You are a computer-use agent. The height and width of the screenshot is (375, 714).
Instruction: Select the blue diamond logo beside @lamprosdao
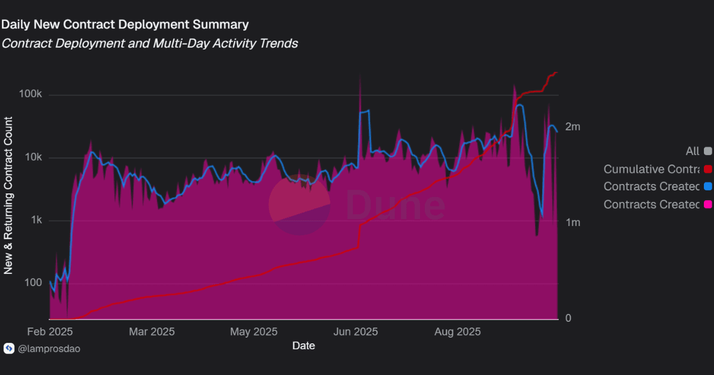(x=10, y=349)
